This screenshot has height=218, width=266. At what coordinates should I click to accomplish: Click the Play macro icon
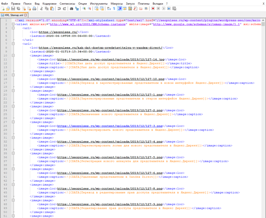[x=163, y=9]
